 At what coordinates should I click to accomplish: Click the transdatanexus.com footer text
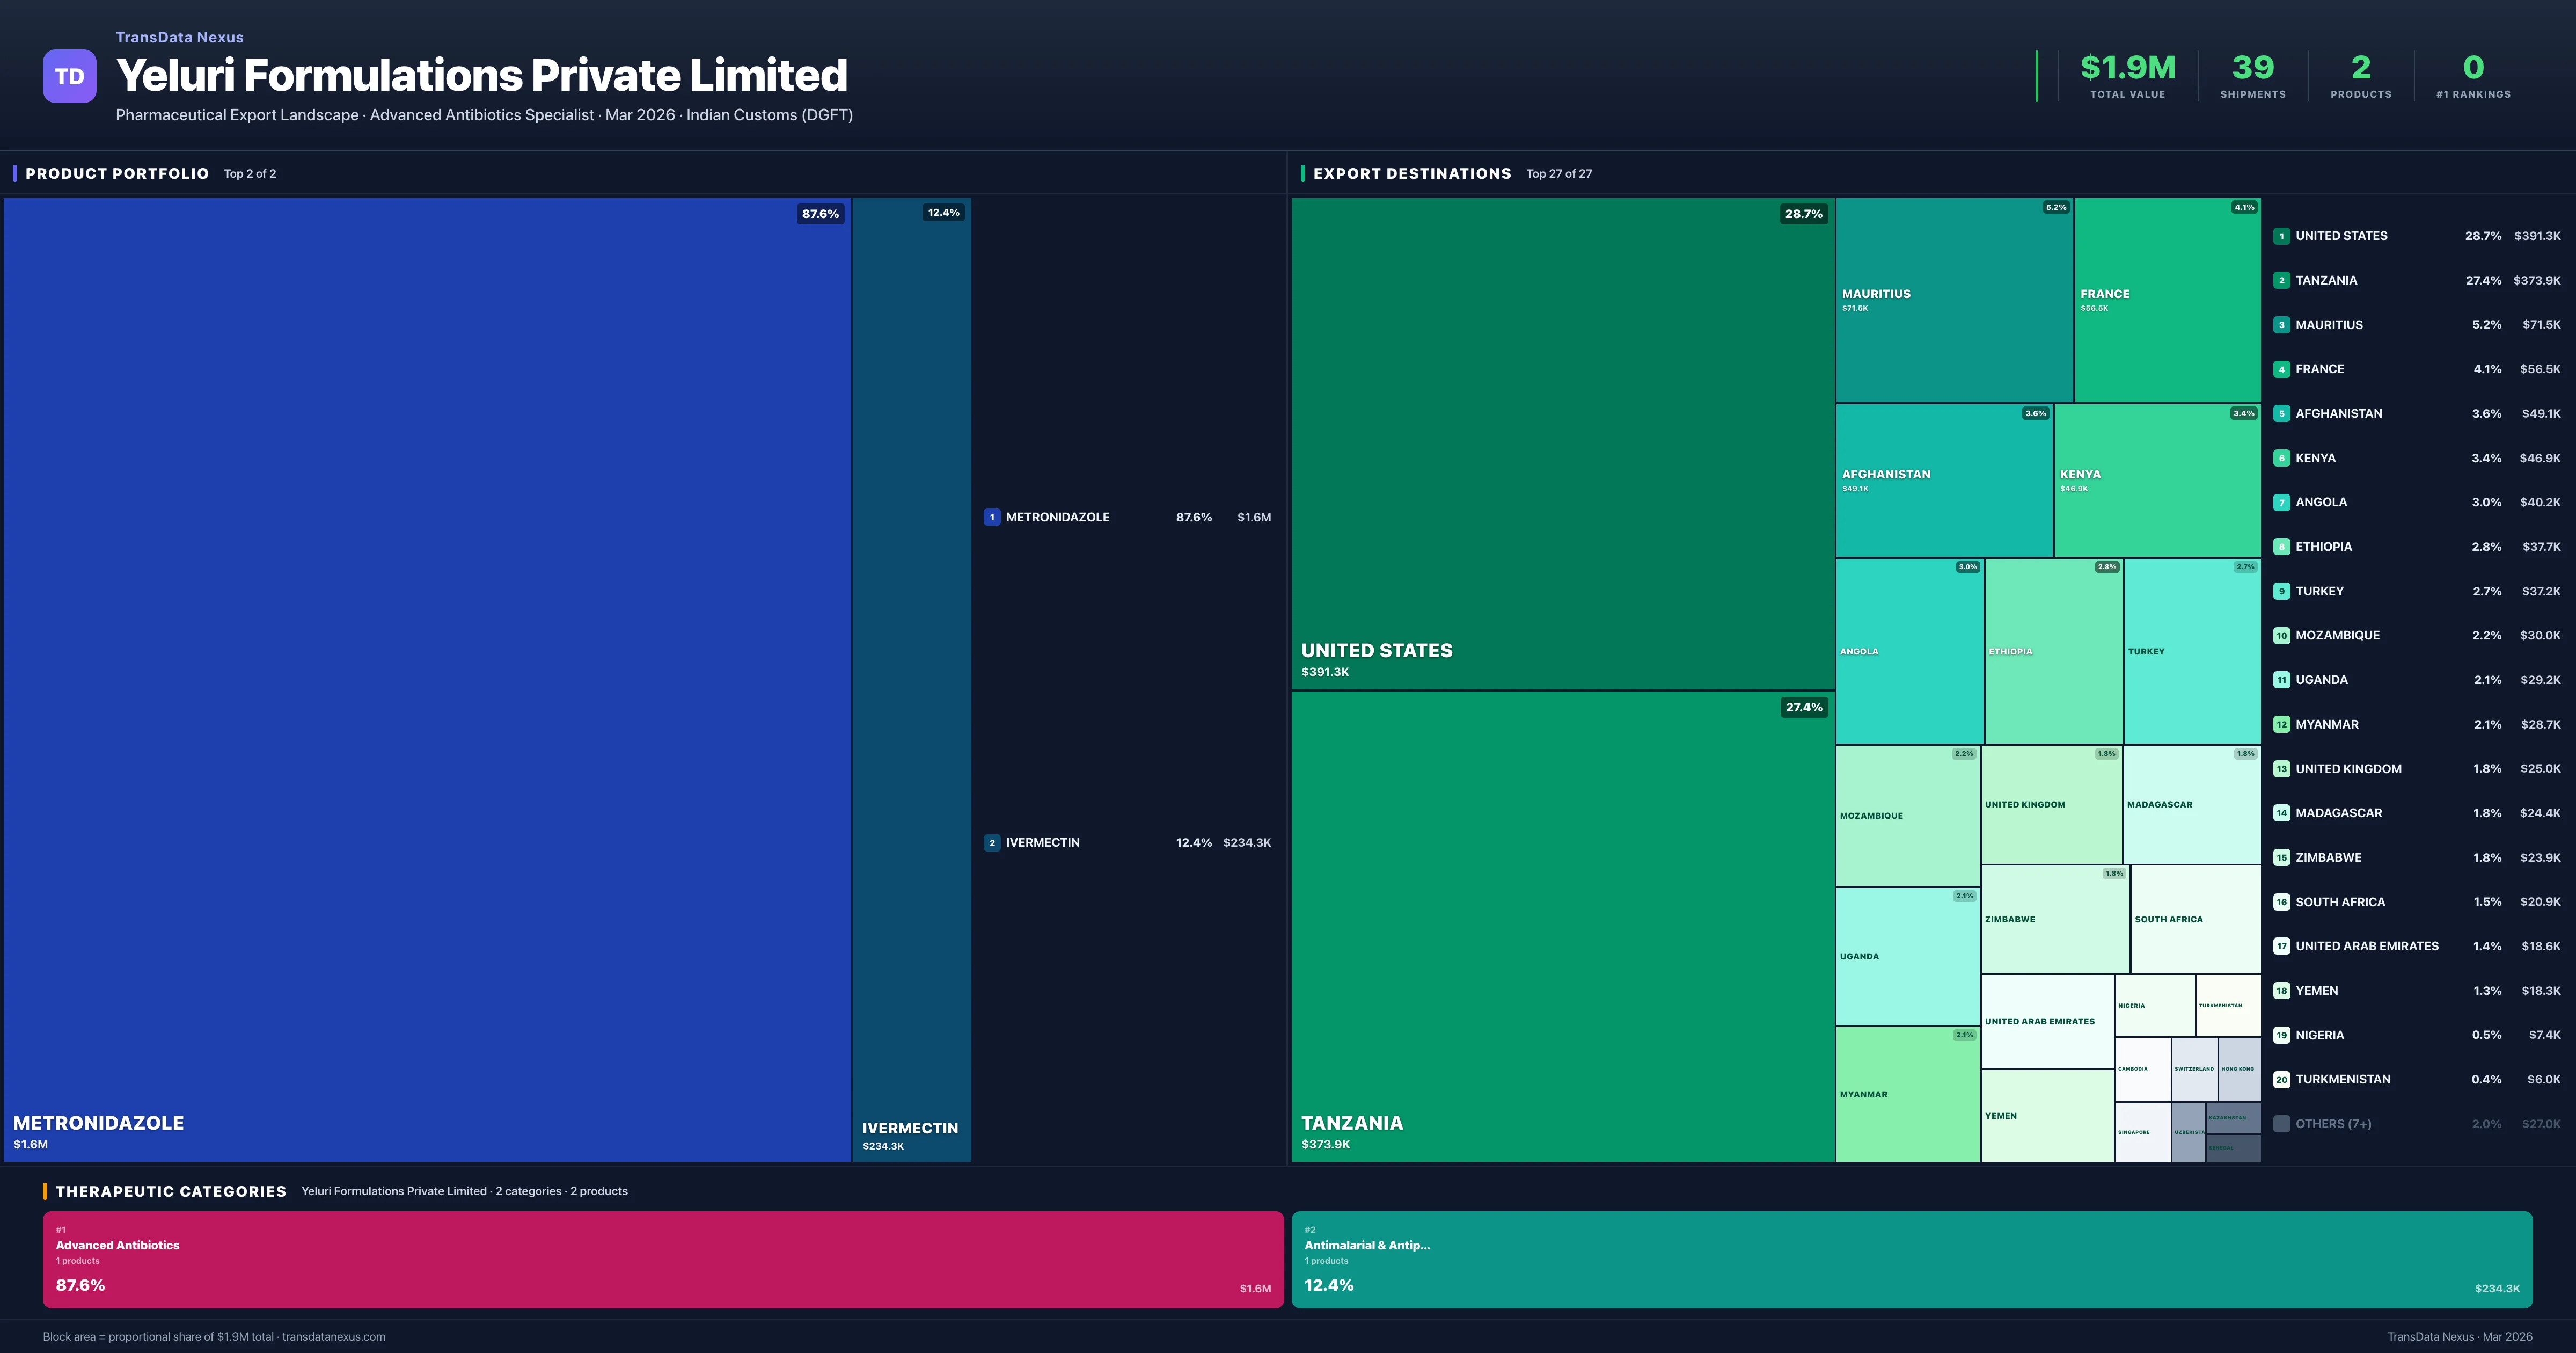pos(333,1337)
